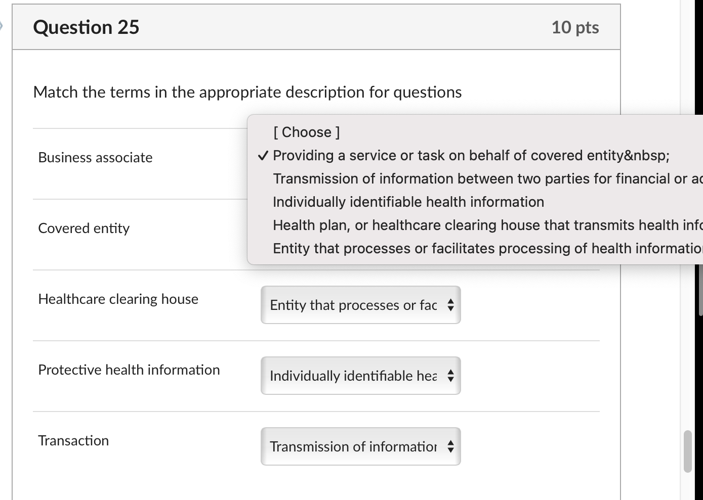Click the 'Covered entity' term label

tap(84, 228)
